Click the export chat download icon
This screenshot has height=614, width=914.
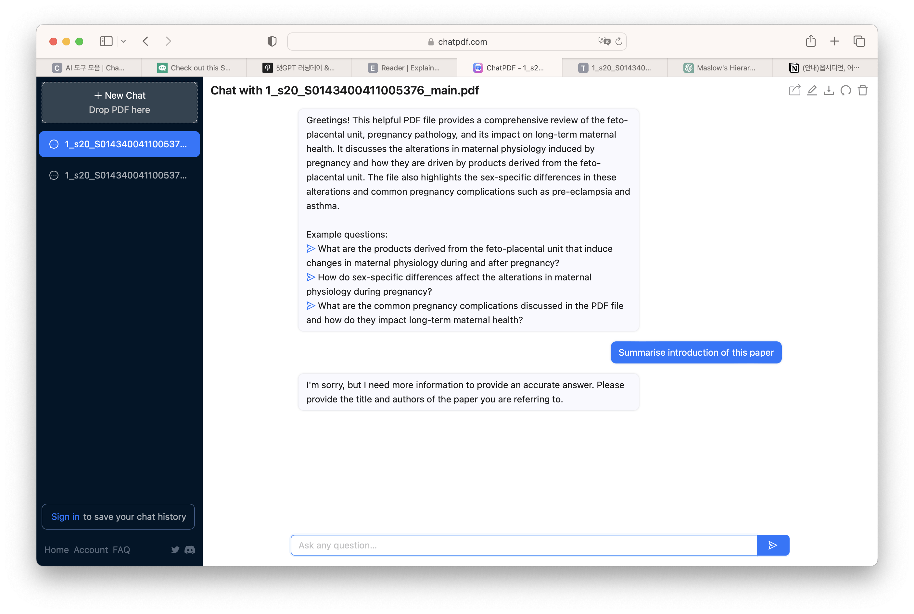[829, 91]
